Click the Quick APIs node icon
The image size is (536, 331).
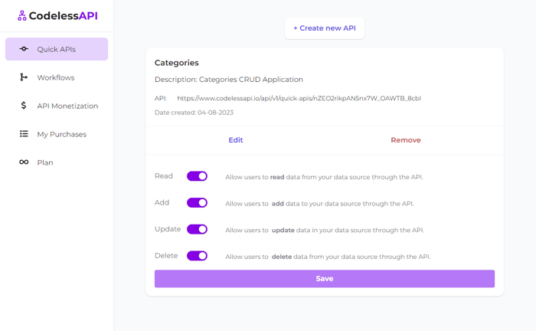pos(24,49)
